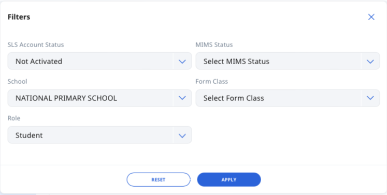Click the 'Filters' dialog heading
The image size is (387, 195).
(19, 17)
